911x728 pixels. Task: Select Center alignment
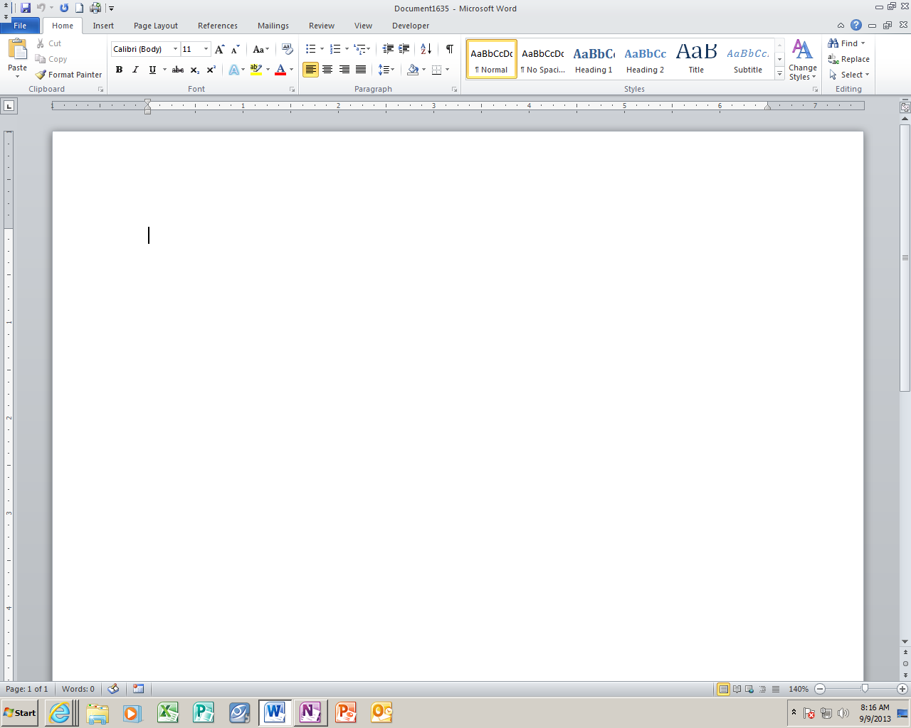click(x=327, y=70)
